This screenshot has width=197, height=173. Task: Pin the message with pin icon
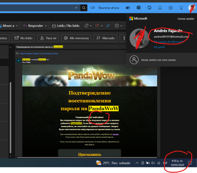tap(108, 26)
